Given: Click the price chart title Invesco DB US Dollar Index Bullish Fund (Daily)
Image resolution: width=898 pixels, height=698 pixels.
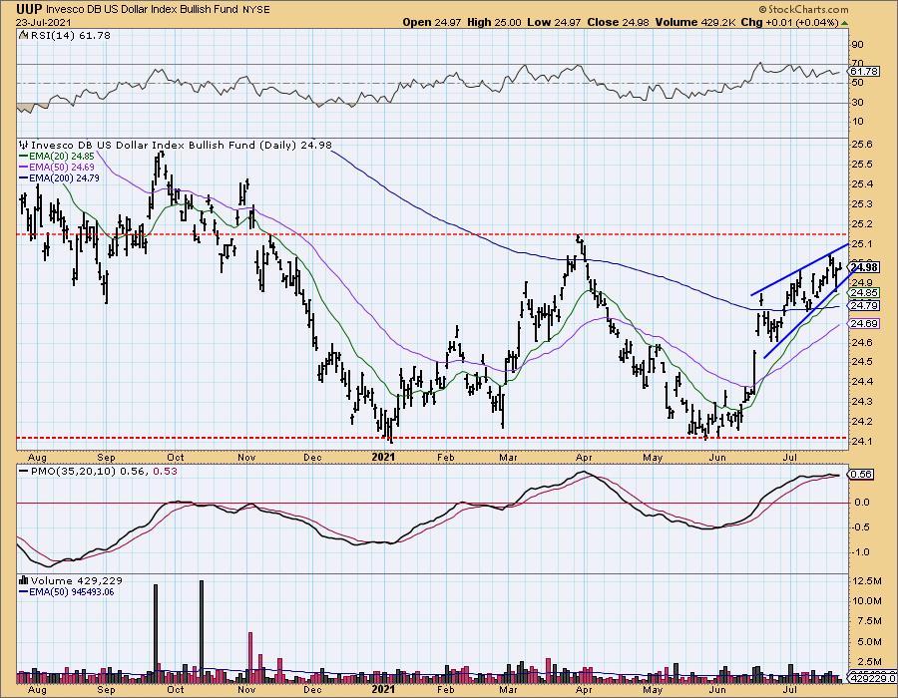Looking at the screenshot, I should [164, 146].
